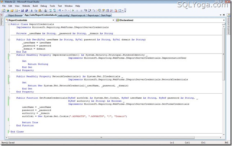This screenshot has height=146, width=232.
Task: Click the New Project toolbar icon
Action: pos(4,10)
